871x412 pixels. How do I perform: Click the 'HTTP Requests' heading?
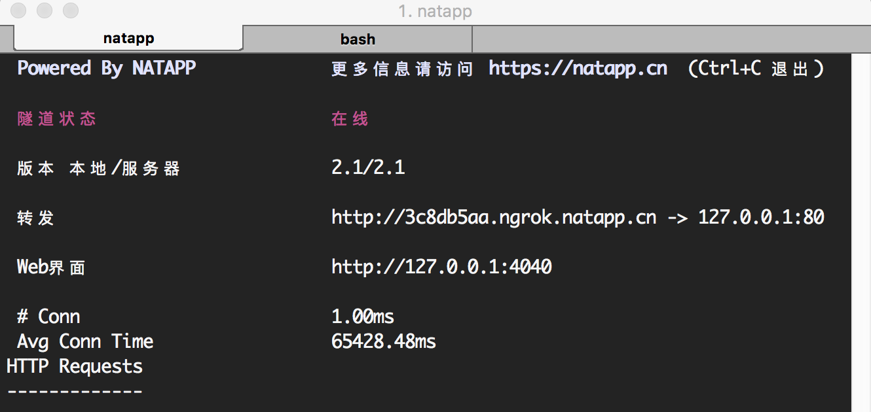[x=75, y=367]
